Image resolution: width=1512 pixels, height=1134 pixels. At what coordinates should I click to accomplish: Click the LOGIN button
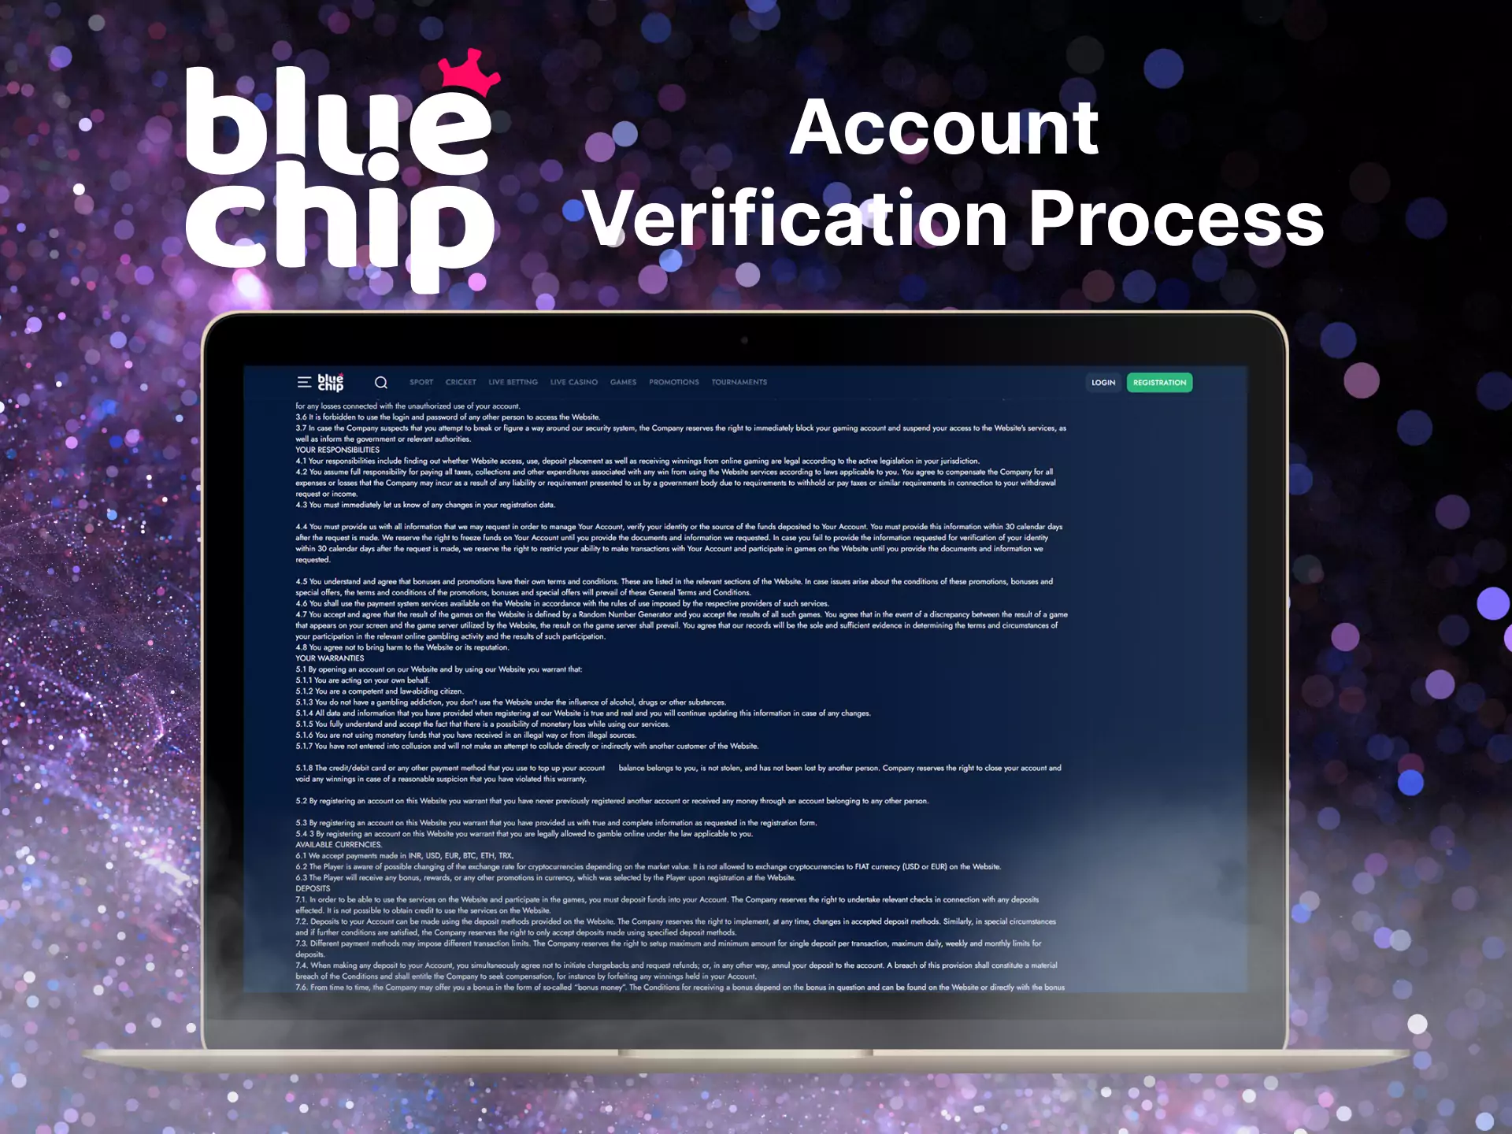pyautogui.click(x=1100, y=381)
